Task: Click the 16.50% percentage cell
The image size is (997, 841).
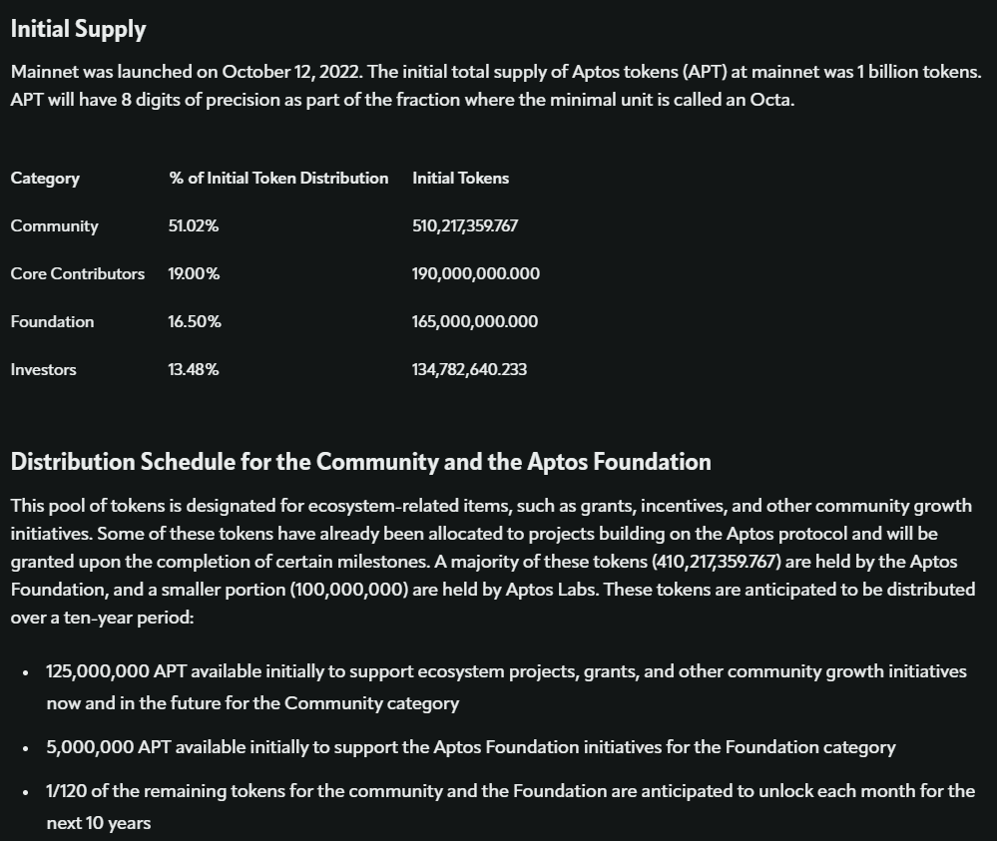Action: tap(195, 322)
